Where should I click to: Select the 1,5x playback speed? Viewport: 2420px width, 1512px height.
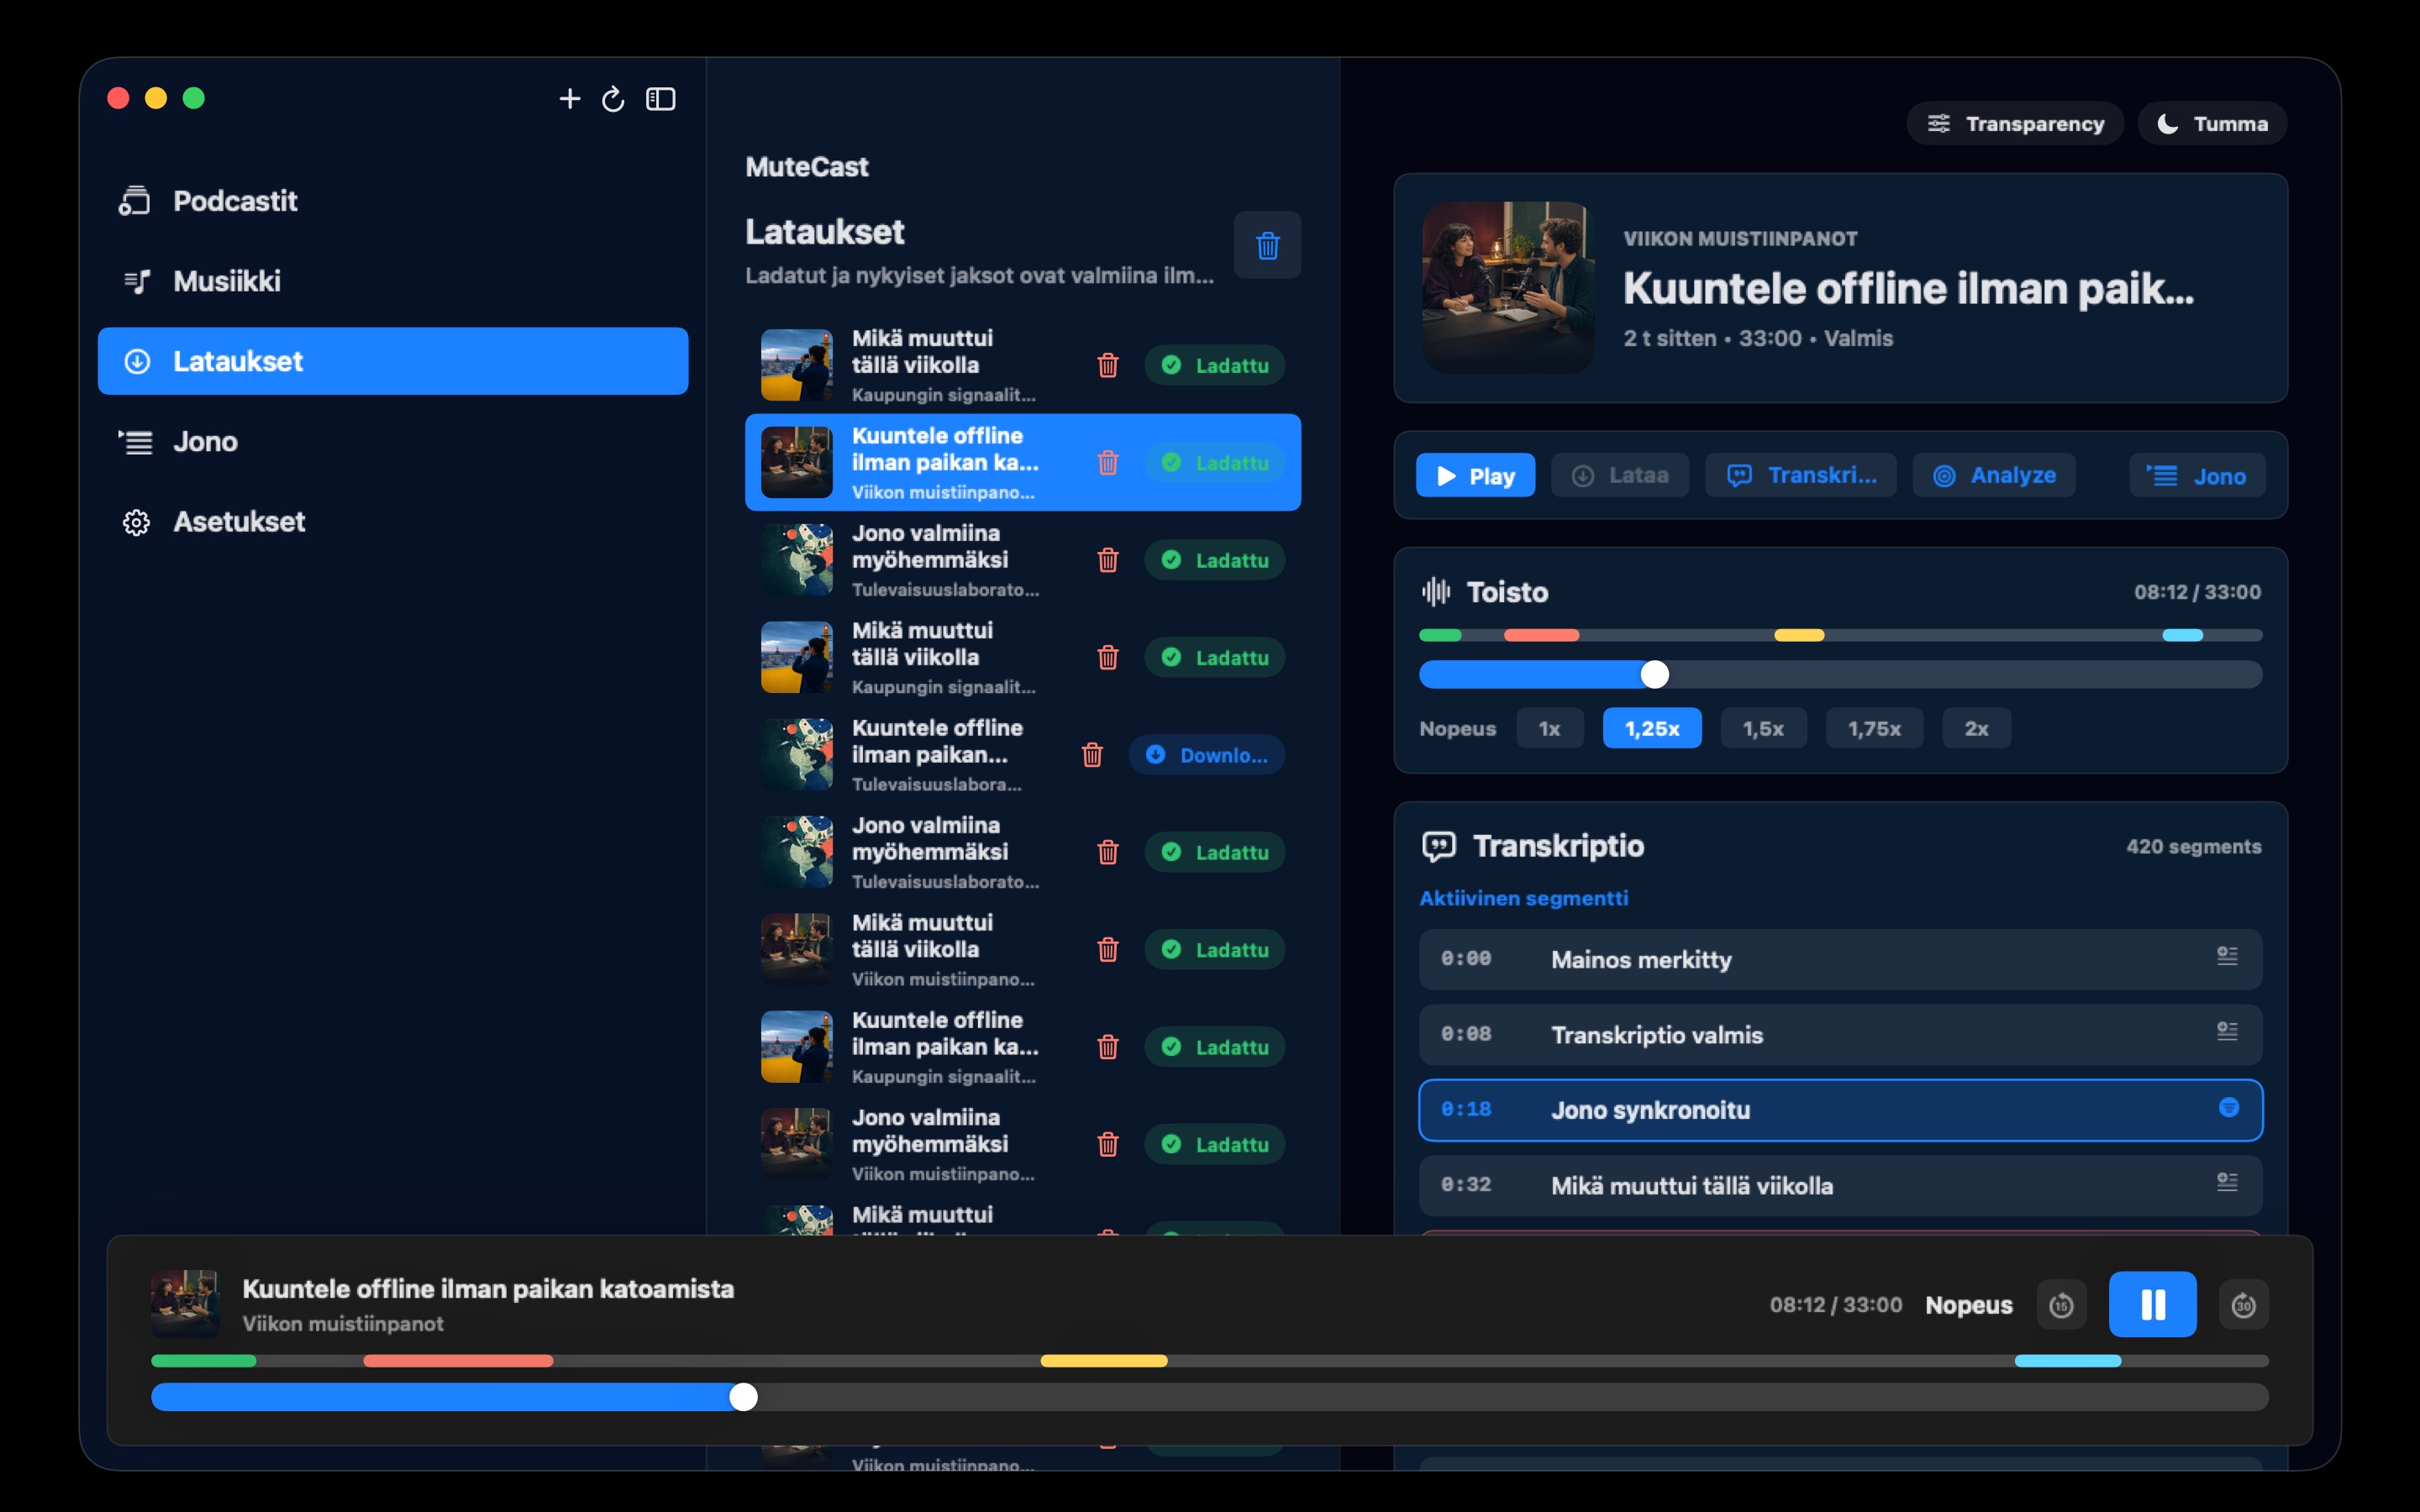tap(1763, 728)
